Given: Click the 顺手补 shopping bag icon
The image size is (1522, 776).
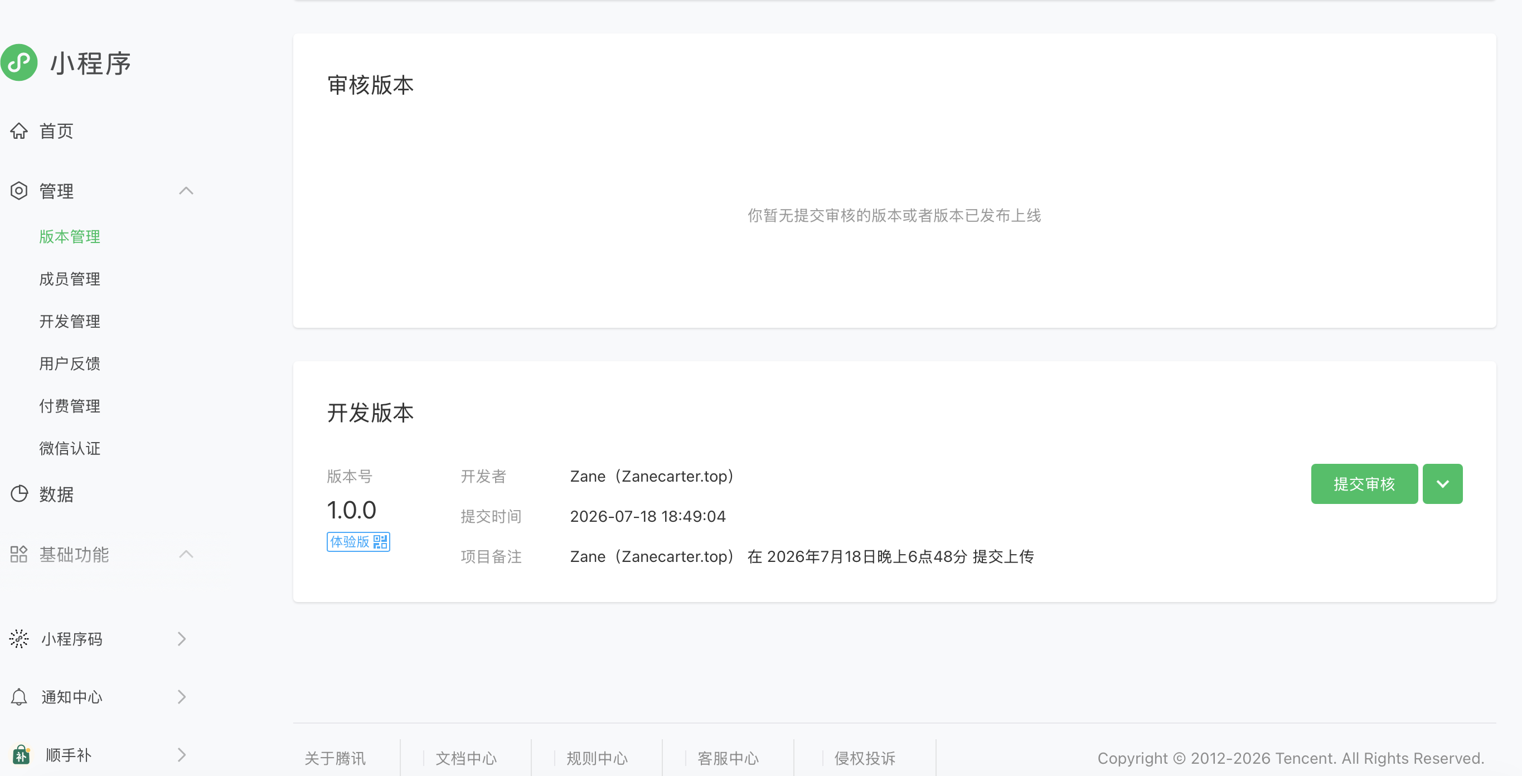Looking at the screenshot, I should pyautogui.click(x=21, y=754).
